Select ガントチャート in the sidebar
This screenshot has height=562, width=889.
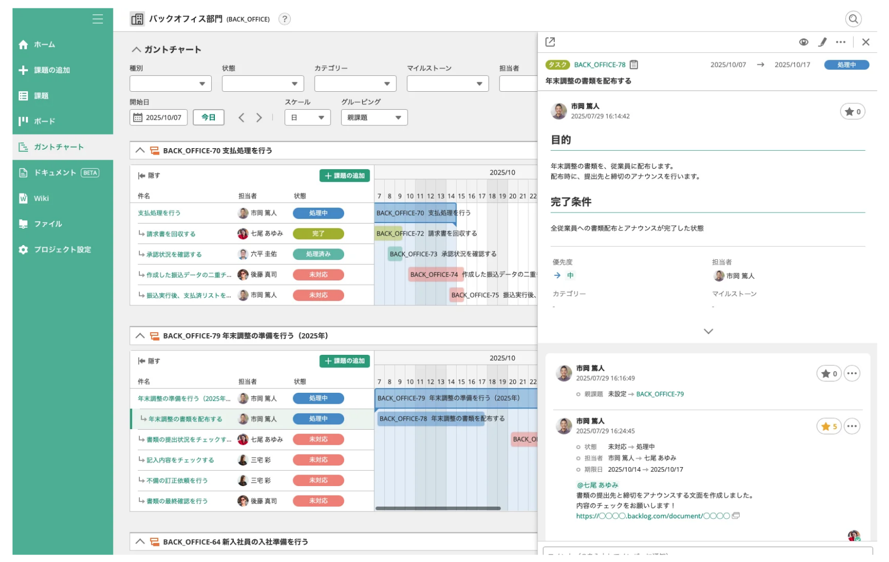click(62, 147)
